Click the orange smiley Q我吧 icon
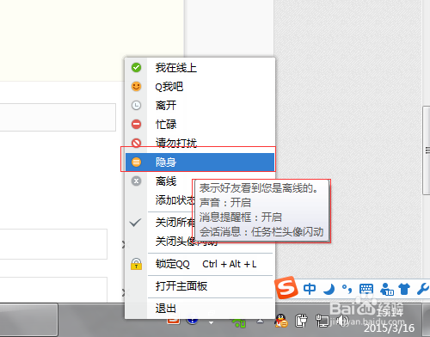Image resolution: width=430 pixels, height=337 pixels. click(x=136, y=86)
